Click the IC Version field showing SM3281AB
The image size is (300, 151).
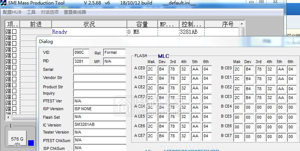[x=99, y=125]
